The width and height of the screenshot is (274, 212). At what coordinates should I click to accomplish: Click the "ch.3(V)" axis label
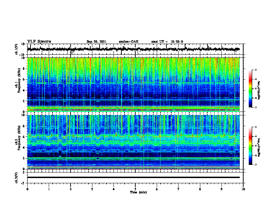pyautogui.click(x=17, y=178)
